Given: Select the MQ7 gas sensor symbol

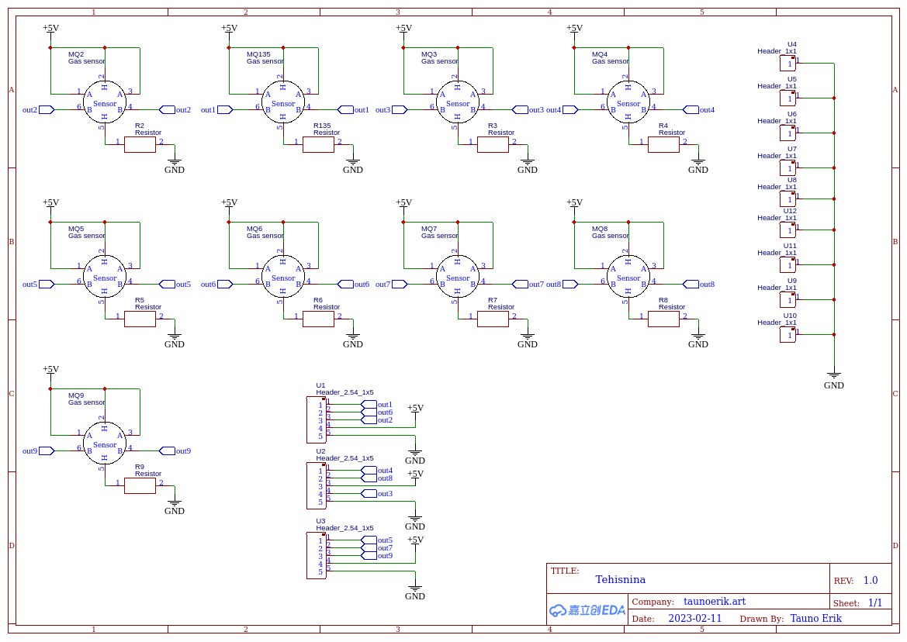Looking at the screenshot, I should 458,277.
